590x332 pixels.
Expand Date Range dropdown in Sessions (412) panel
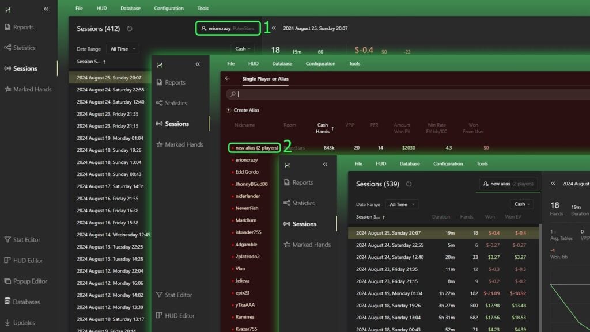pos(124,49)
